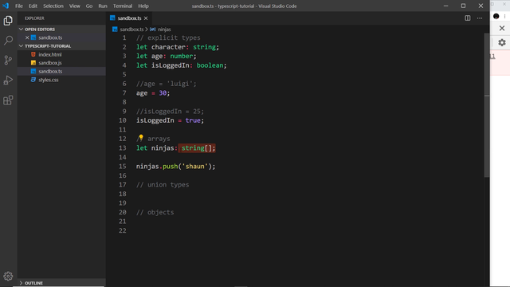Click 'true' on line 10

[x=193, y=120]
